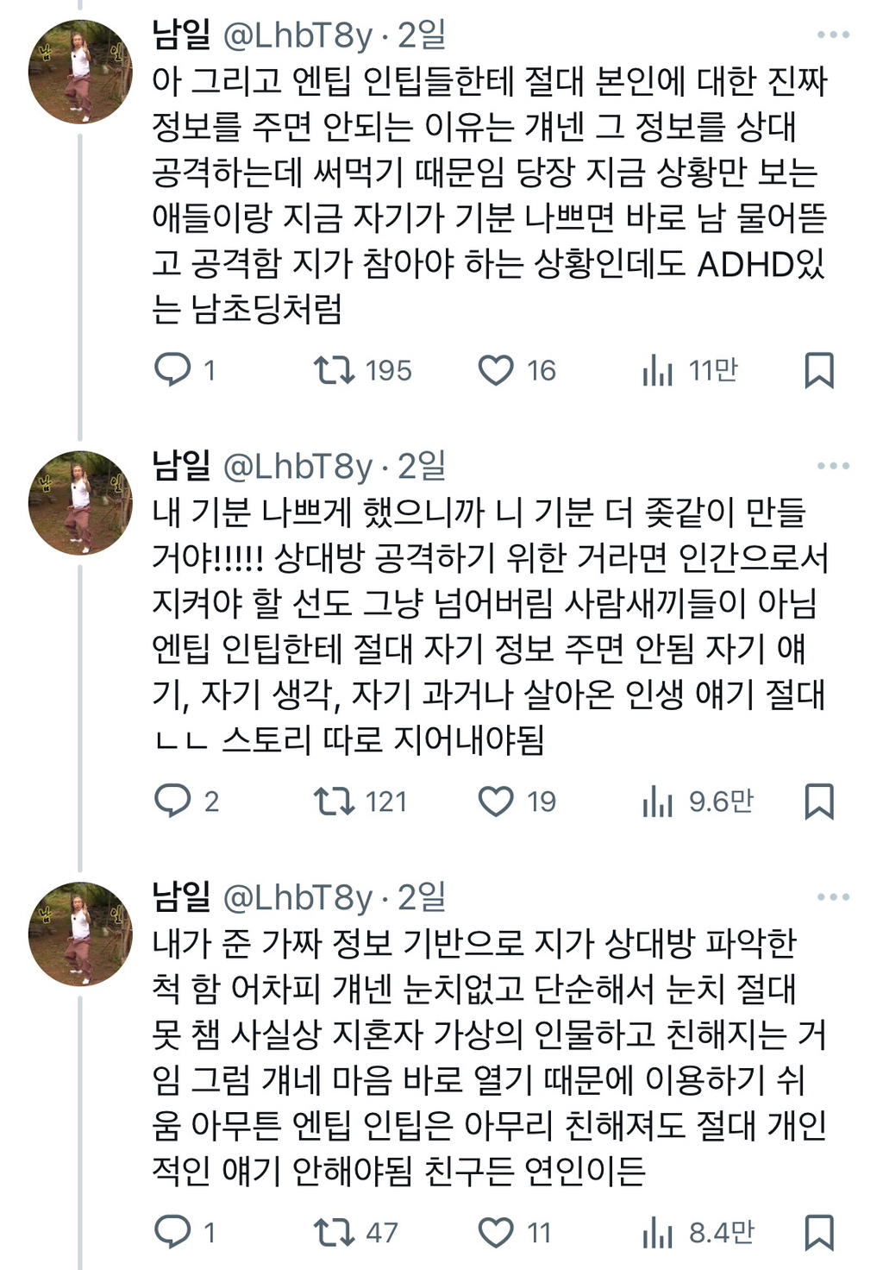The width and height of the screenshot is (883, 1270).
Task: Open more options on the second tweet
Action: [832, 466]
